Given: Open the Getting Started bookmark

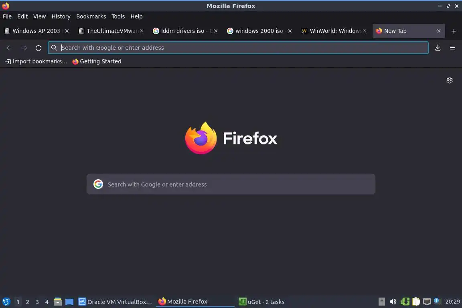Looking at the screenshot, I should point(97,61).
